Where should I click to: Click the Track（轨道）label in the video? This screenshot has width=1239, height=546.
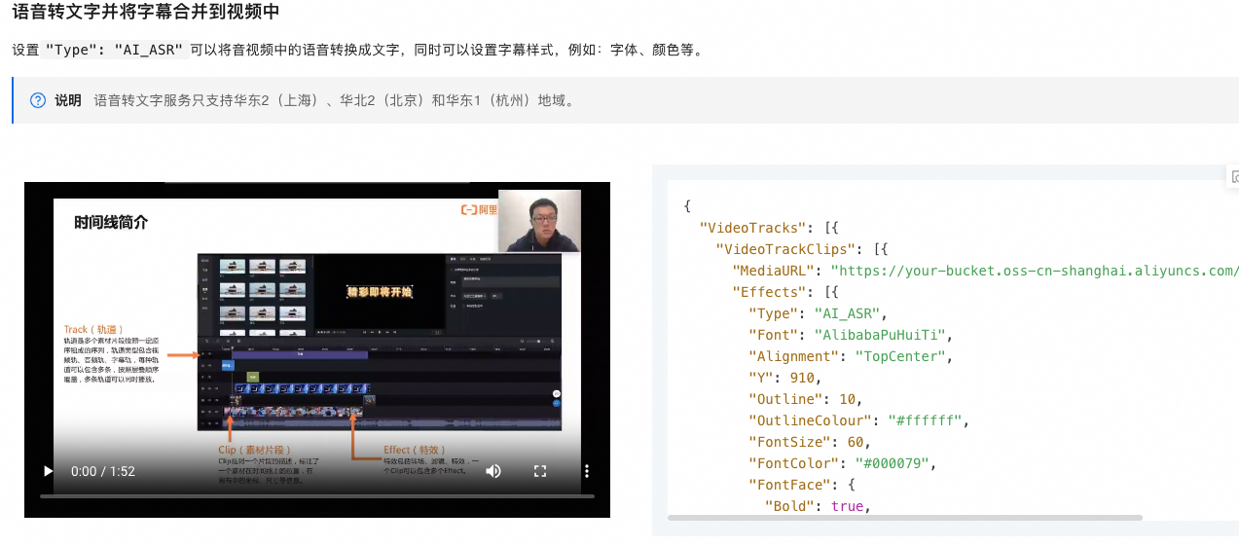(x=94, y=330)
